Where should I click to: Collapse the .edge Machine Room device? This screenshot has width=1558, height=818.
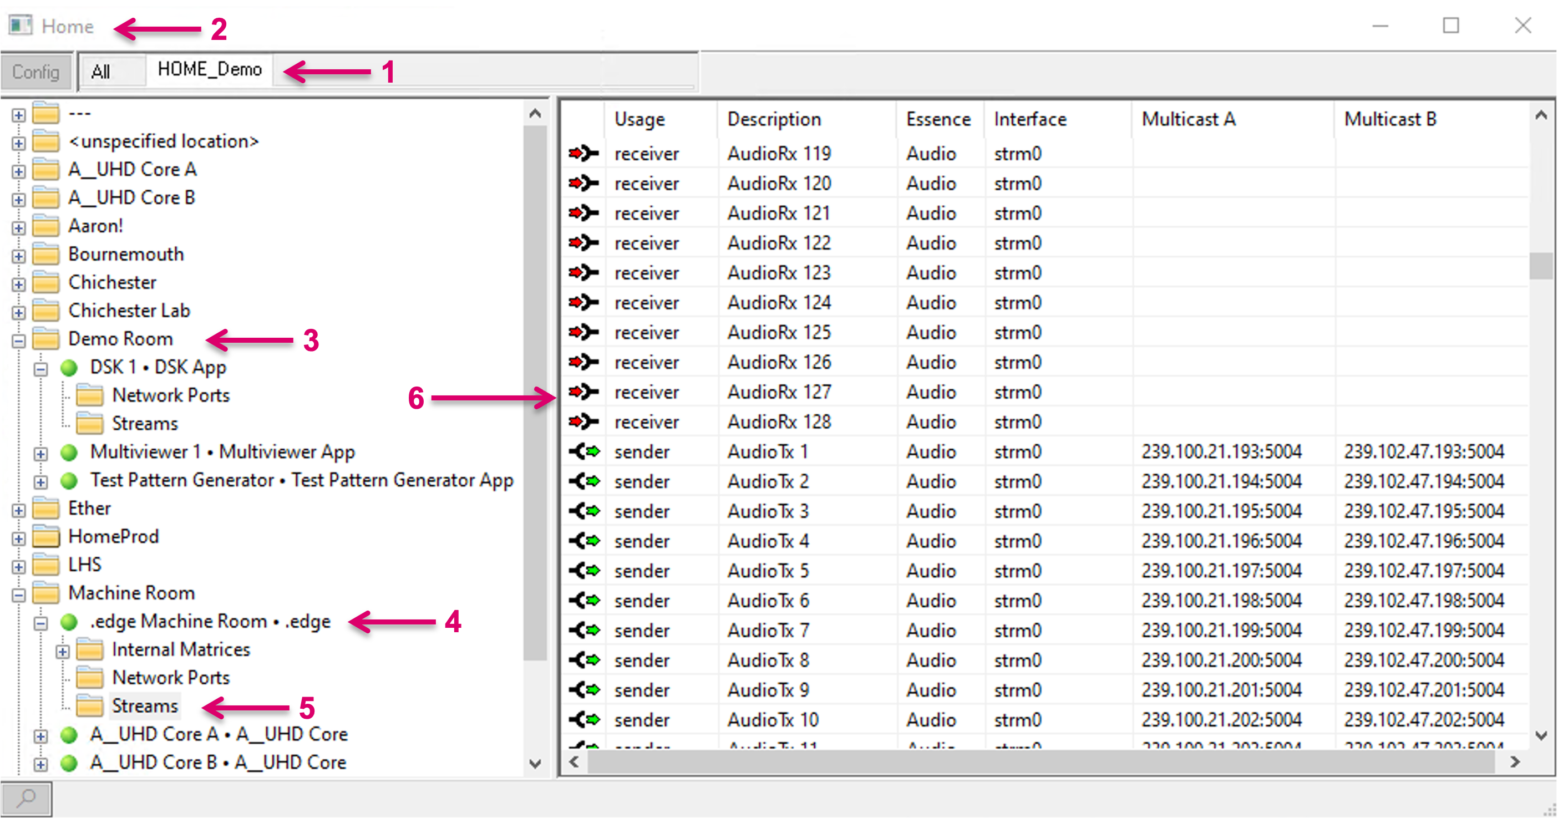click(x=40, y=623)
